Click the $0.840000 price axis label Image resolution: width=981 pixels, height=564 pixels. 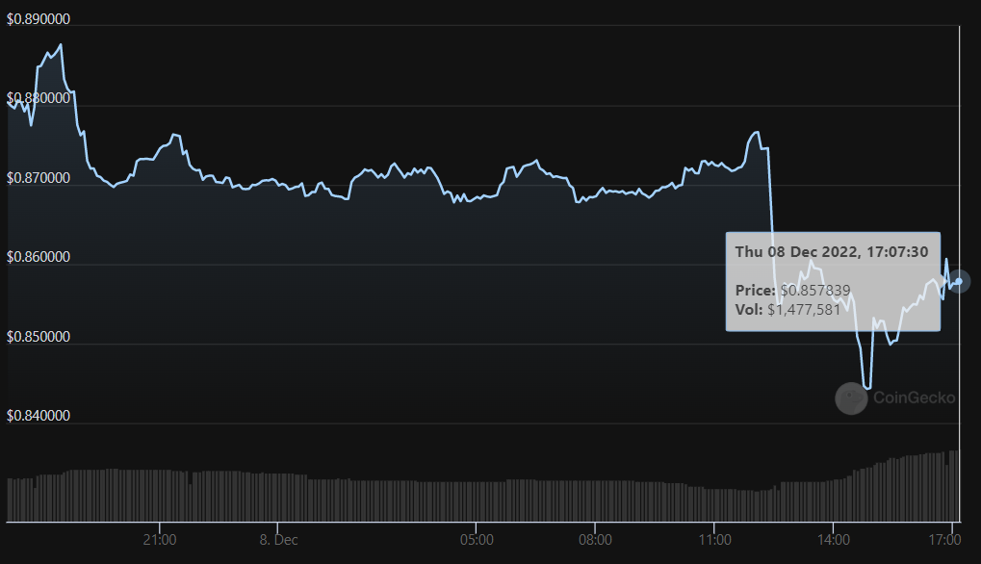[x=39, y=416]
